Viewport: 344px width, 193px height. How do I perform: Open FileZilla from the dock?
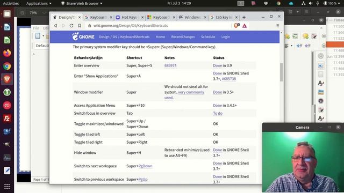[x=7, y=118]
